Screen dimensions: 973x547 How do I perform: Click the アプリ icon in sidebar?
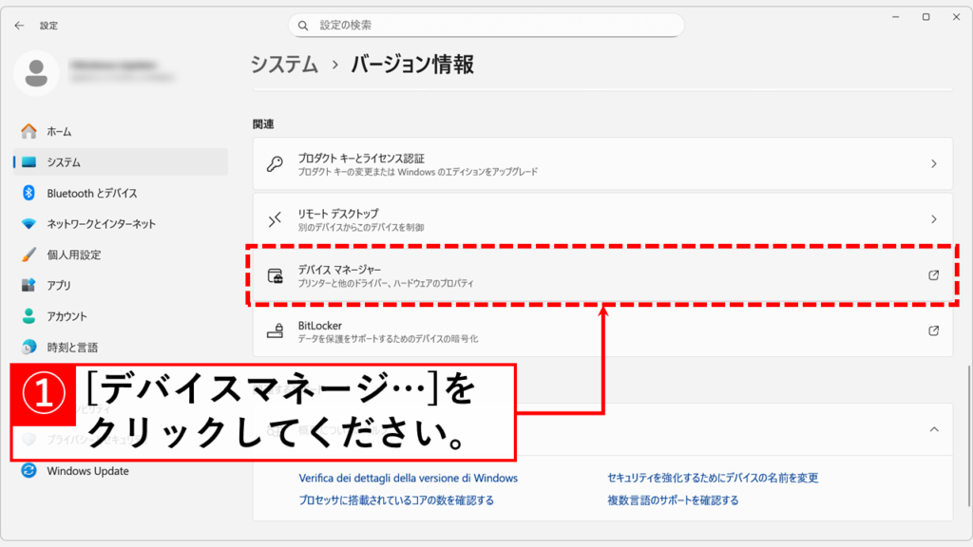point(29,285)
